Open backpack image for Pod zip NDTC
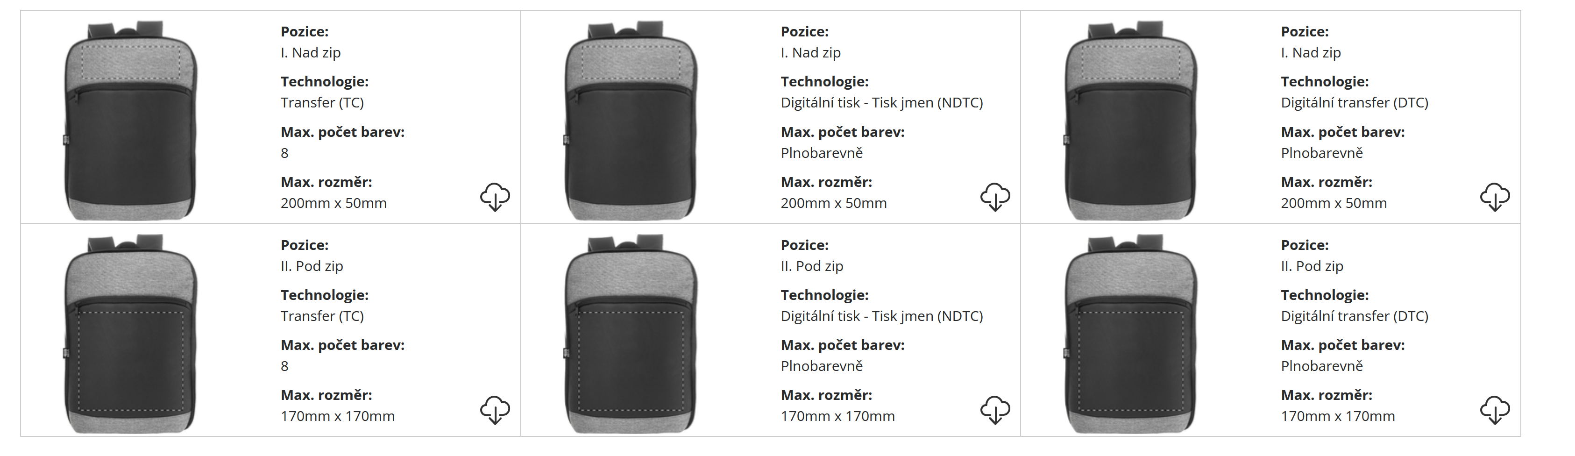Viewport: 1575px width, 456px height. click(631, 333)
